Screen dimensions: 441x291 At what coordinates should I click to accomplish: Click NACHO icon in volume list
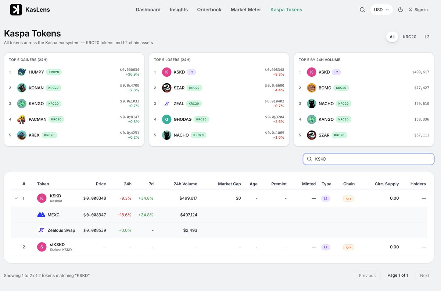(312, 103)
